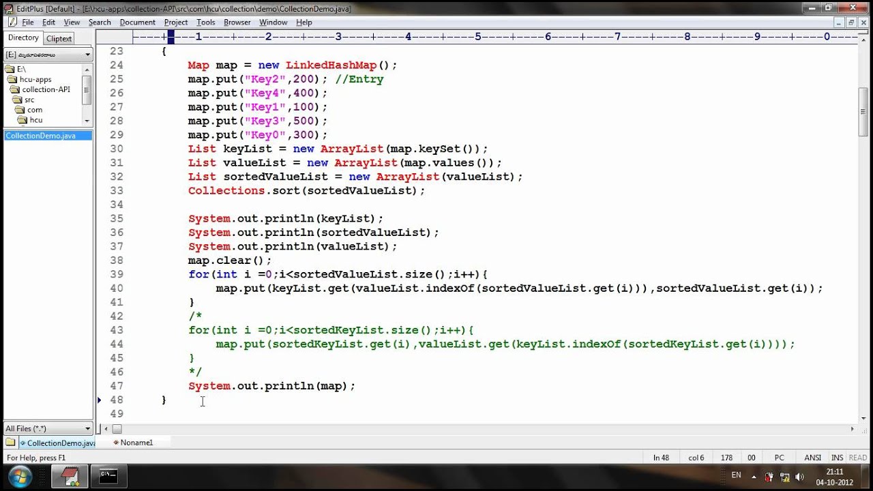Click the "Key4" string on line 26
The width and height of the screenshot is (873, 491).
[x=266, y=93]
